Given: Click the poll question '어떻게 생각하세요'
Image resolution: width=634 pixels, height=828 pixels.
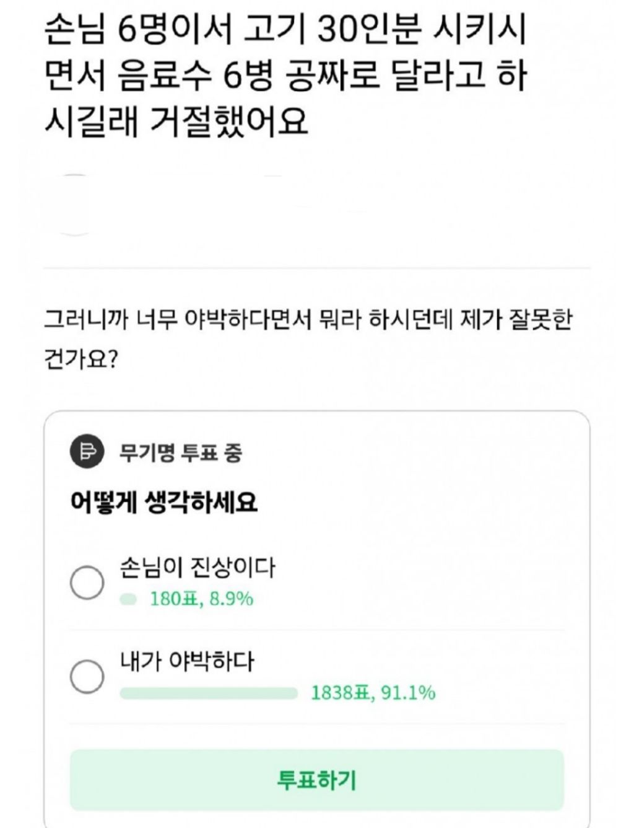Looking at the screenshot, I should click(164, 501).
